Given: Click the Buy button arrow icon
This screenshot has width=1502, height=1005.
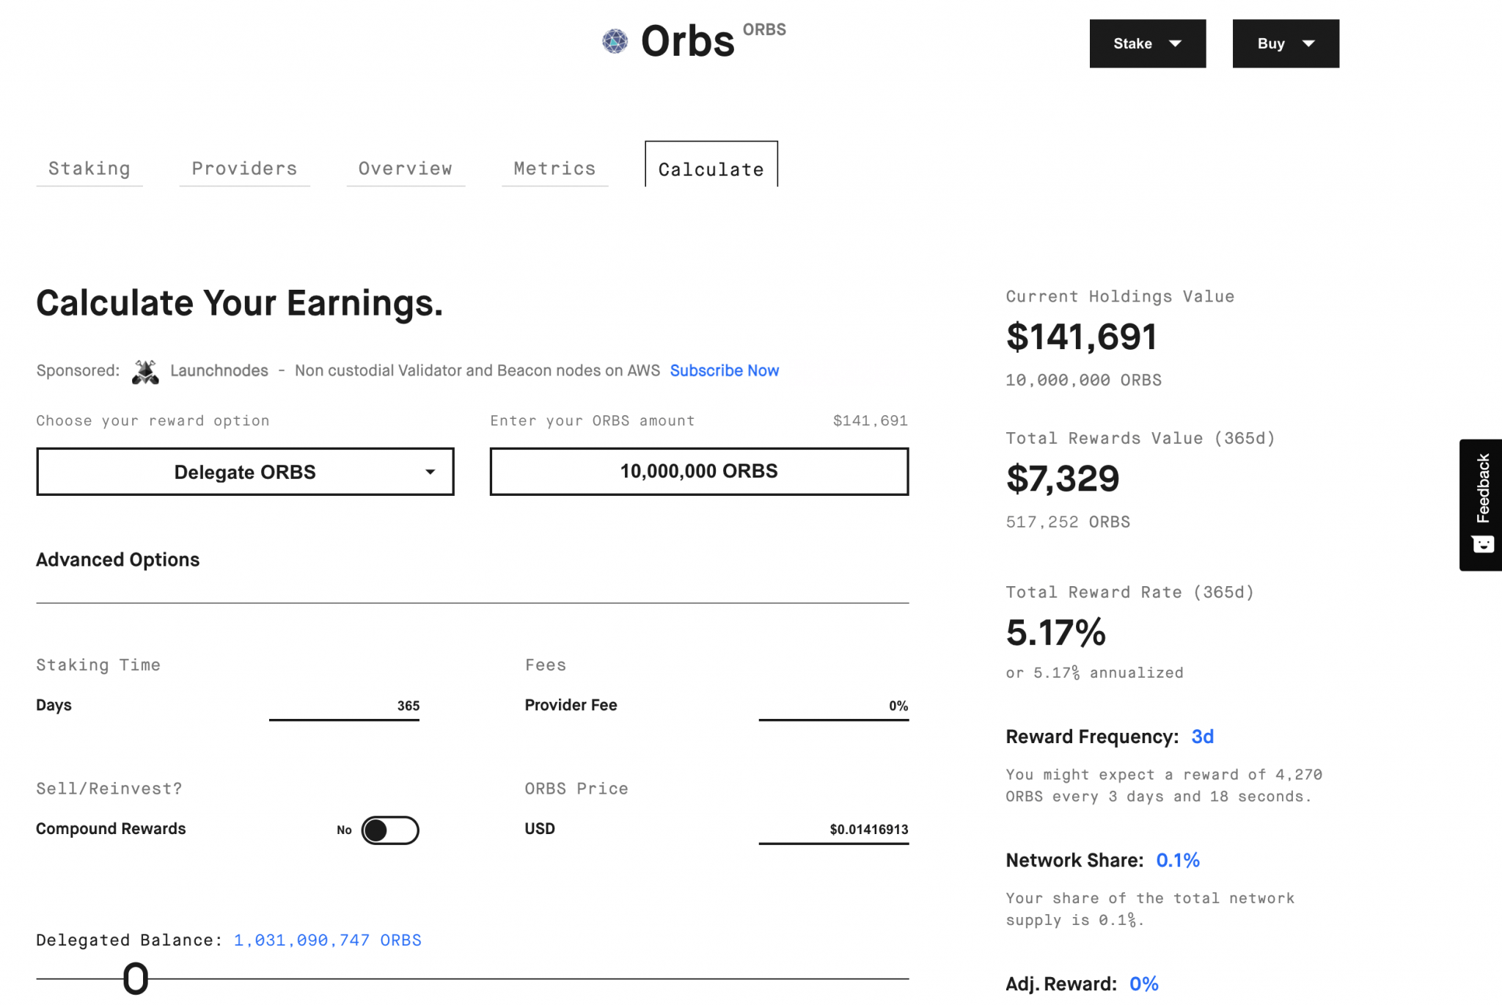Looking at the screenshot, I should (1308, 44).
